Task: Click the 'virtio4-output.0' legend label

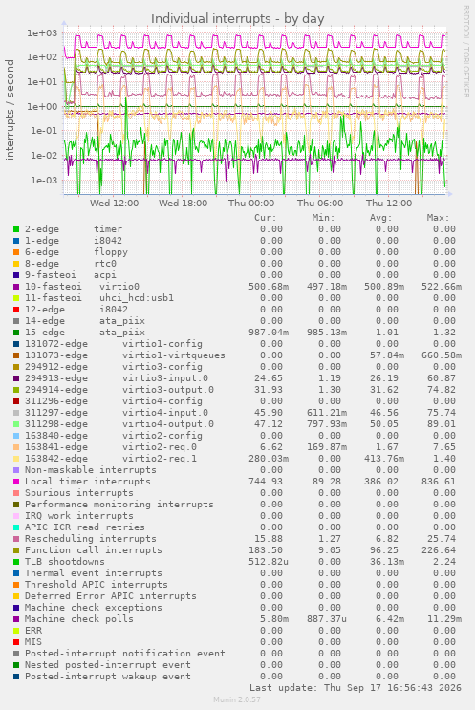Action: [x=168, y=424]
